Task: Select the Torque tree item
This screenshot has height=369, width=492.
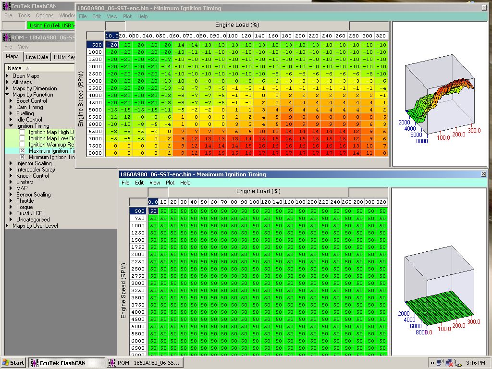Action: point(25,207)
